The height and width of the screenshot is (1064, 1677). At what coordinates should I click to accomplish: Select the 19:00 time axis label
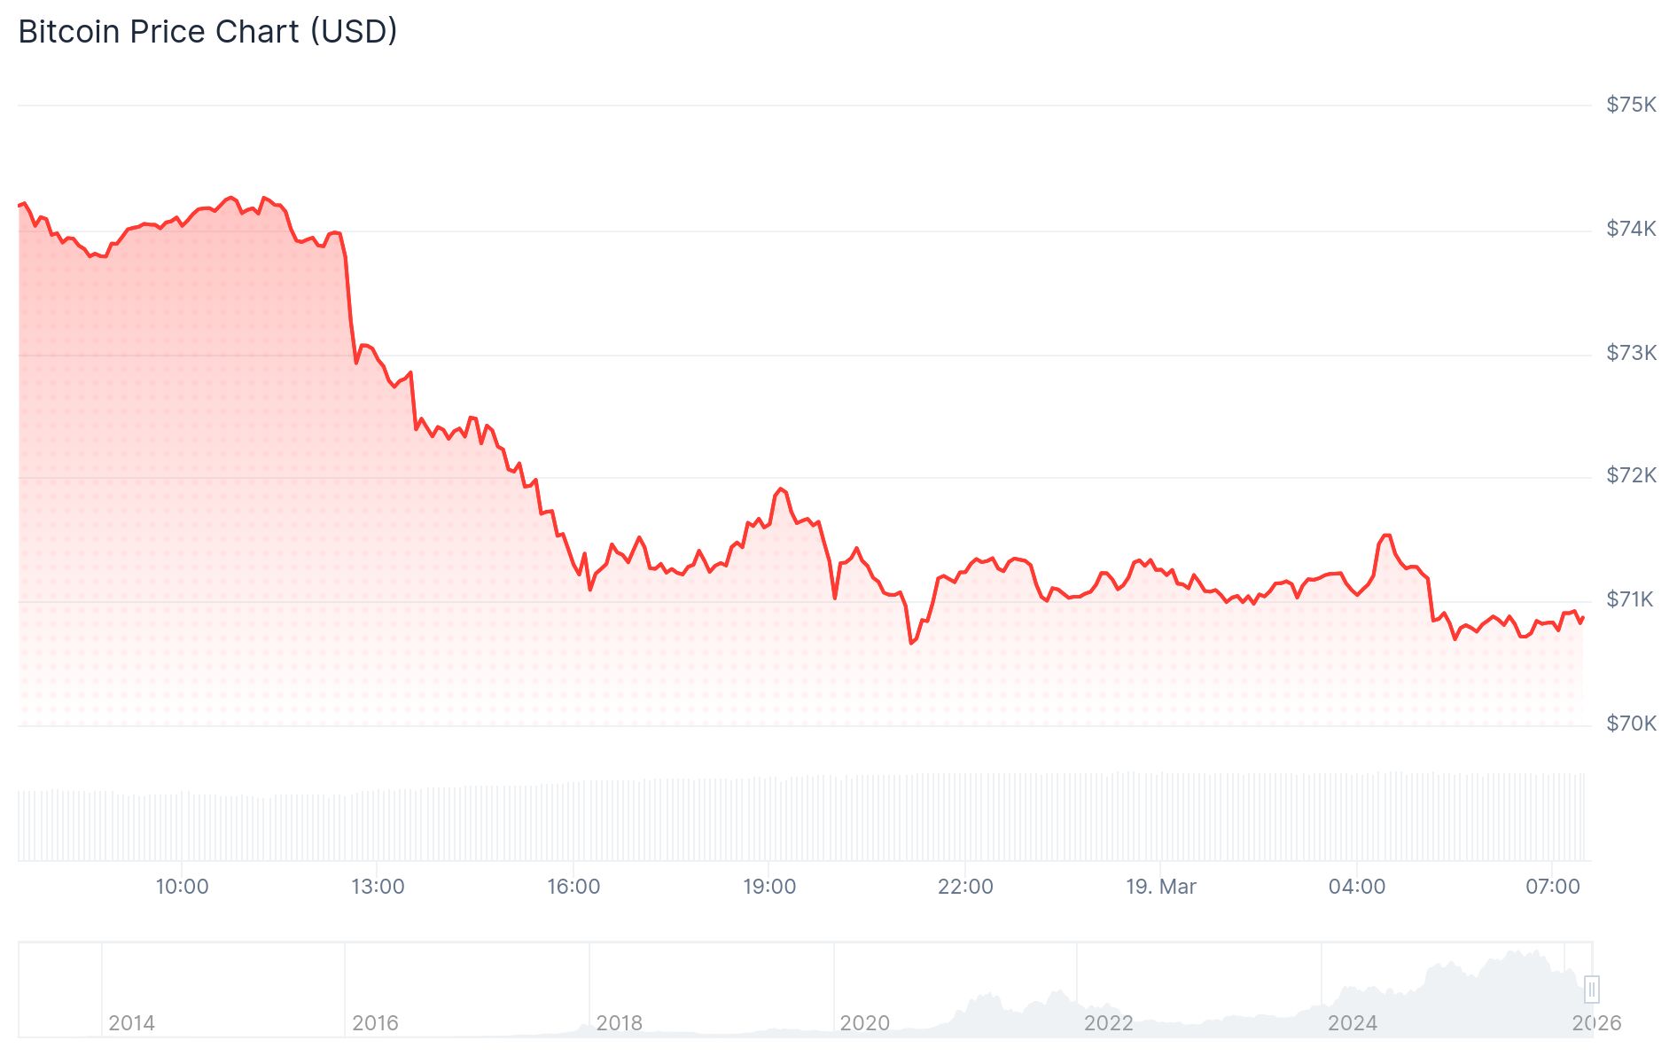click(x=769, y=887)
